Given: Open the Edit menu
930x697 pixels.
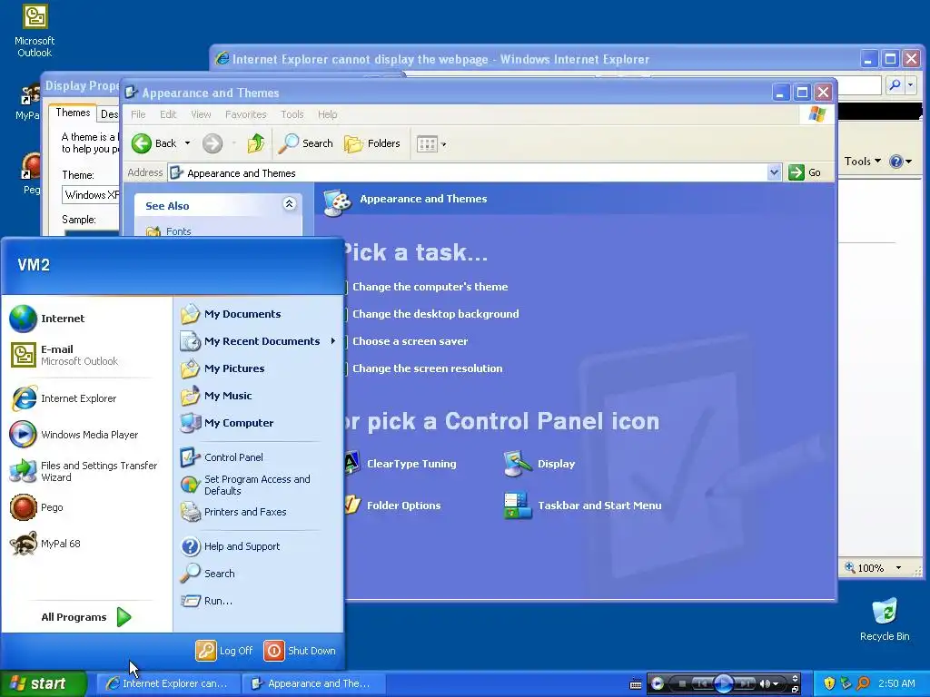Looking at the screenshot, I should tap(168, 114).
